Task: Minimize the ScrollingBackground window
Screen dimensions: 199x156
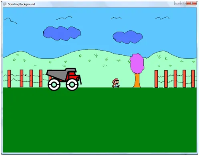Action: point(177,3)
